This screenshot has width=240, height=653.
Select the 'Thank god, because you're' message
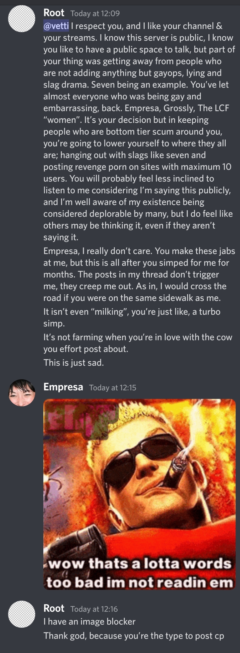134,636
